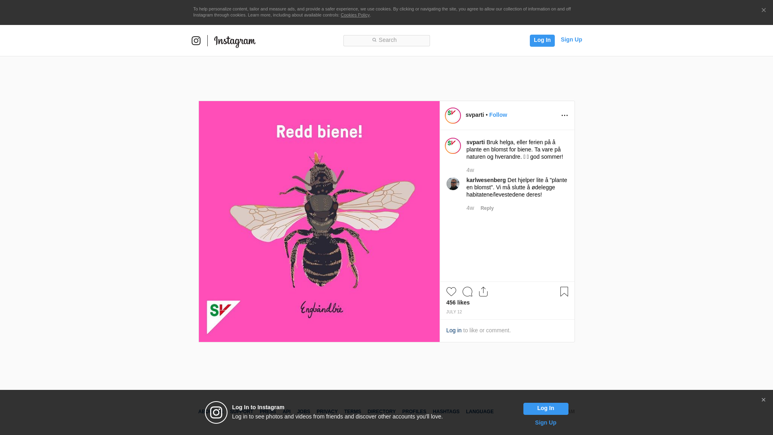
Task: Open the LANGUAGE selector in footer
Action: pyautogui.click(x=480, y=412)
